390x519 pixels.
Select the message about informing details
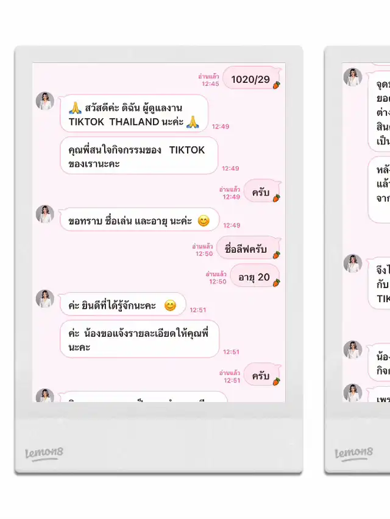(140, 339)
